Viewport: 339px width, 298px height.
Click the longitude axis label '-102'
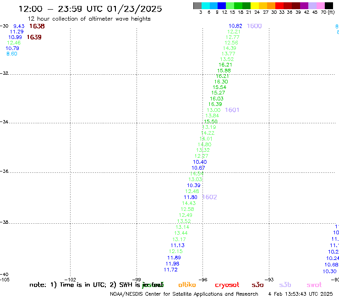tap(70, 280)
